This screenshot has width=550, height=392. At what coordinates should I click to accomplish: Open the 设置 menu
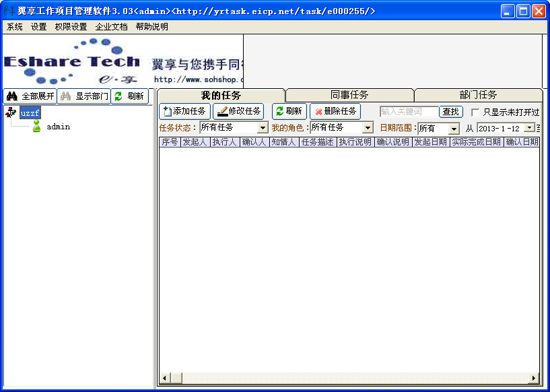[38, 27]
